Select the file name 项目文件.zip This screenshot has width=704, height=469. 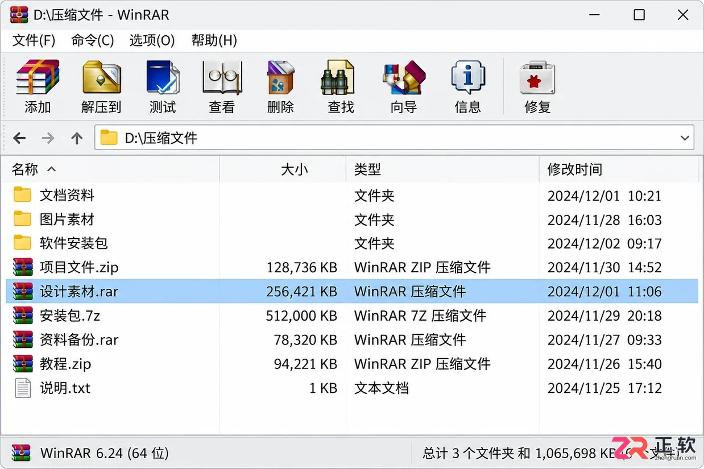(x=79, y=267)
